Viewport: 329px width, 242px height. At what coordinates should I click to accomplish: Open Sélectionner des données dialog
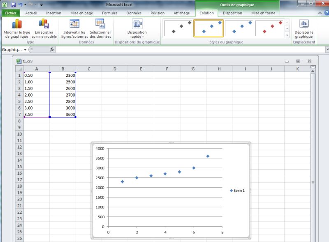pyautogui.click(x=100, y=24)
